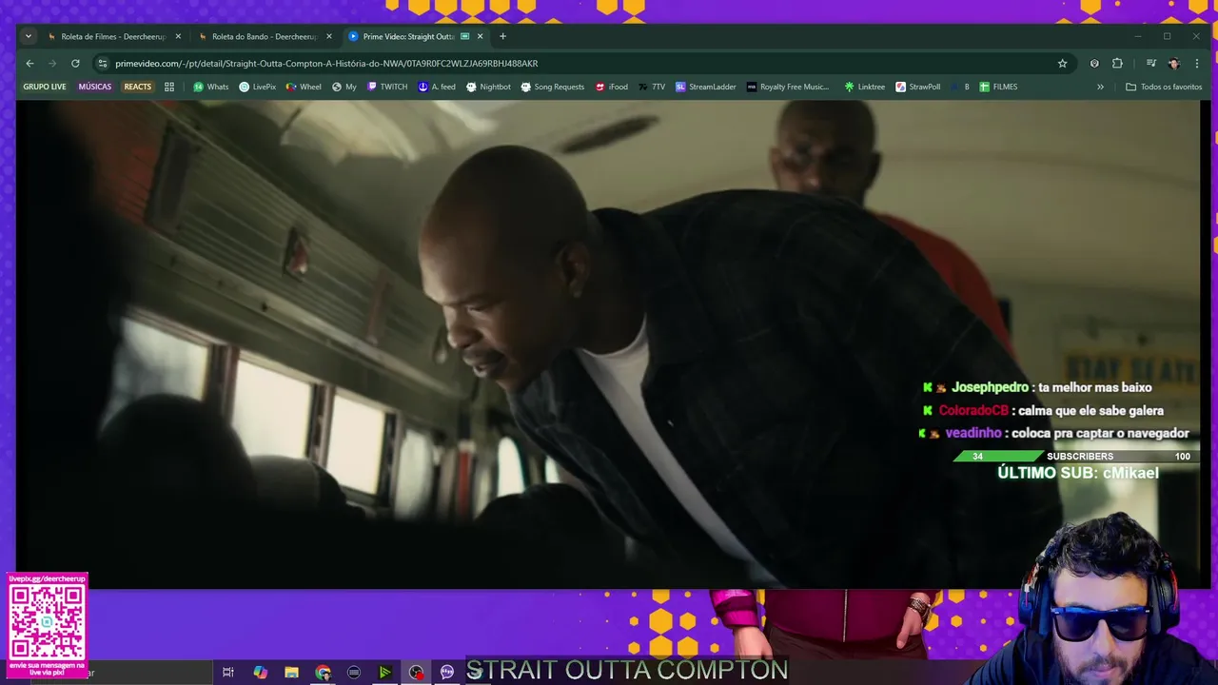1218x685 pixels.
Task: Click ColoradoCB's chat message
Action: click(1043, 410)
